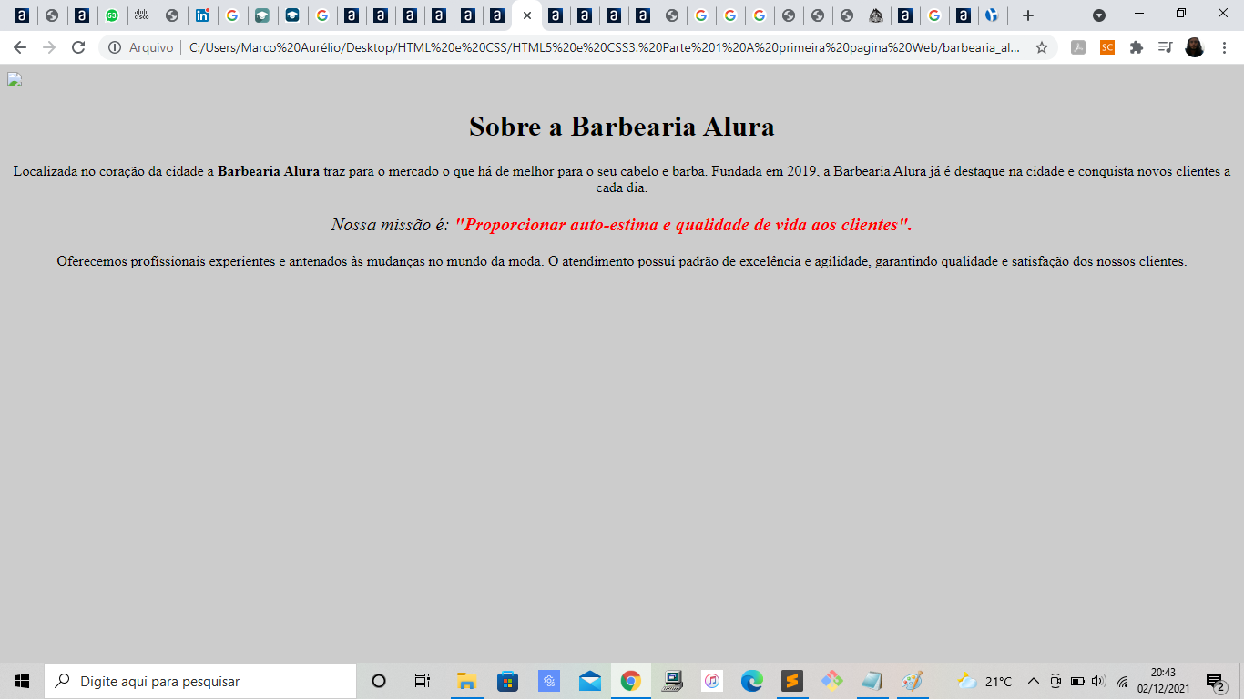Show hidden system tray icons
This screenshot has height=699, width=1244.
click(x=1033, y=681)
